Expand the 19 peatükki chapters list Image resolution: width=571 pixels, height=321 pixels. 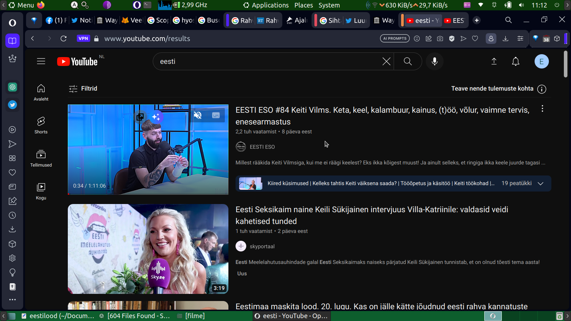[x=540, y=183]
